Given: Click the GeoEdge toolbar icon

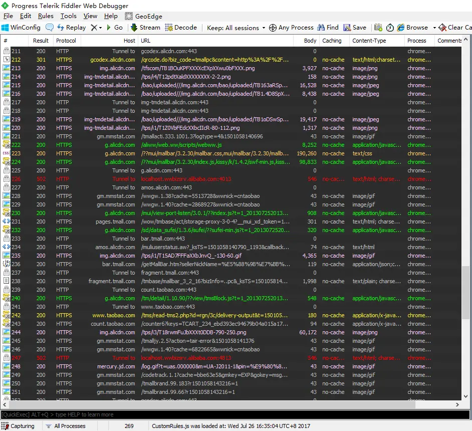Looking at the screenshot, I should [129, 16].
